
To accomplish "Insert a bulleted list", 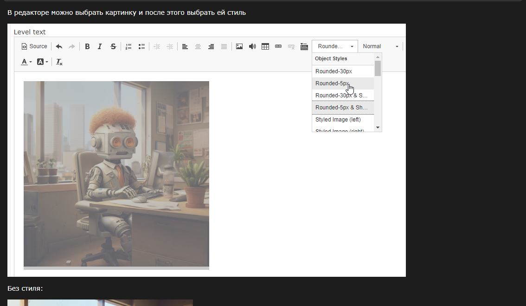I will pyautogui.click(x=141, y=46).
